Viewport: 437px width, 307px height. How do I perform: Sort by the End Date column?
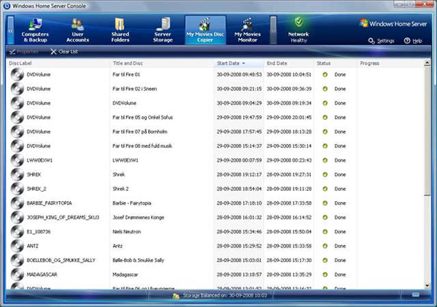point(289,63)
